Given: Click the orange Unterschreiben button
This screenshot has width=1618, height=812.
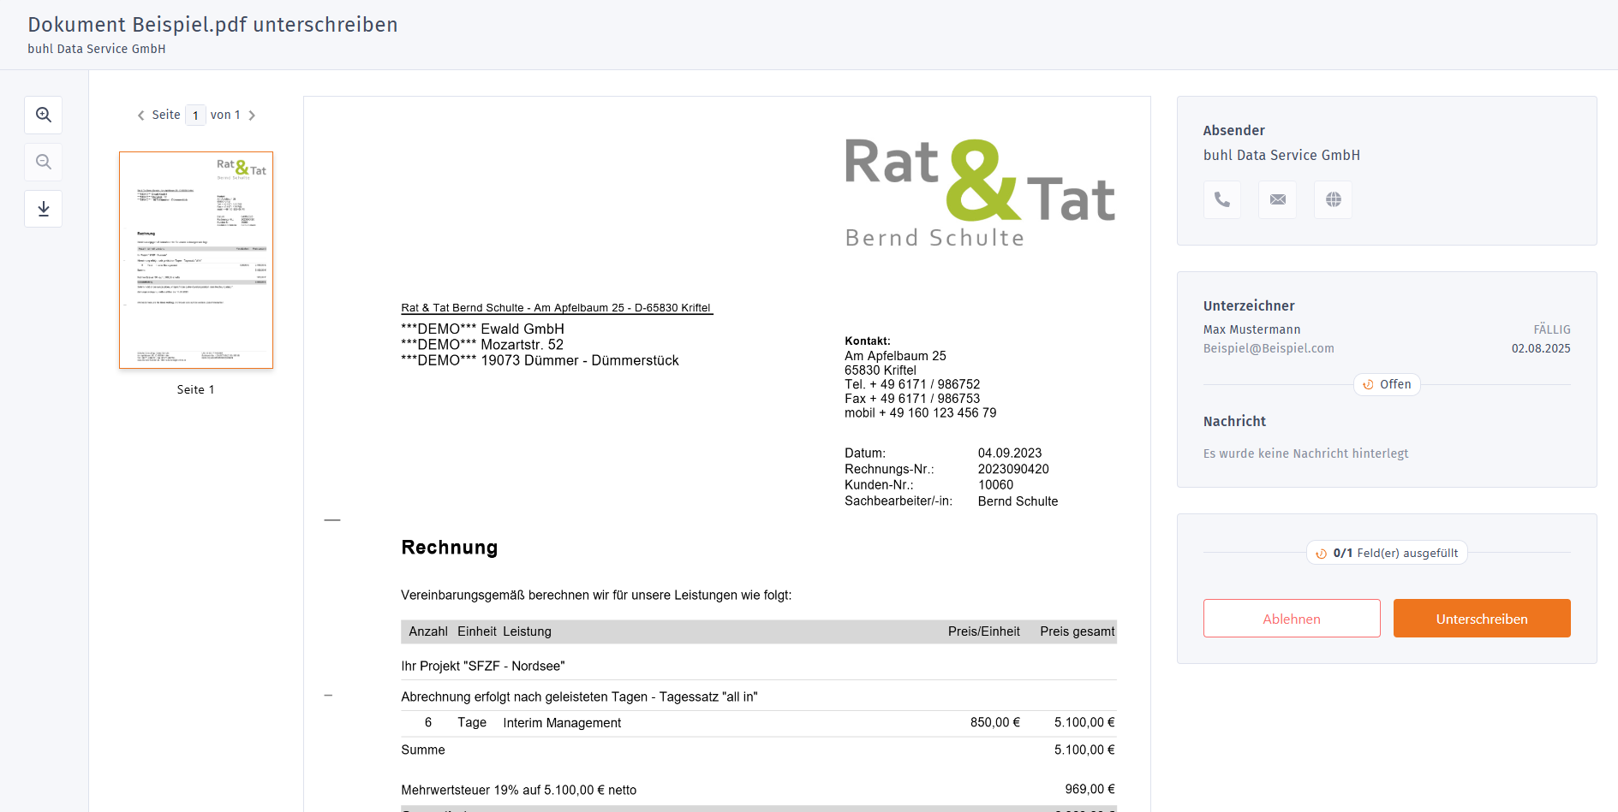Looking at the screenshot, I should 1482,619.
